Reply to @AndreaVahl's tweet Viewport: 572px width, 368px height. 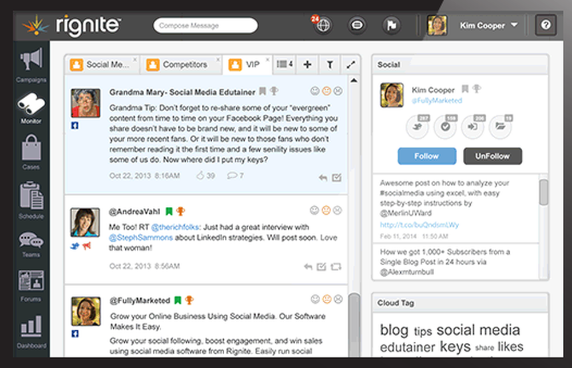(x=308, y=267)
